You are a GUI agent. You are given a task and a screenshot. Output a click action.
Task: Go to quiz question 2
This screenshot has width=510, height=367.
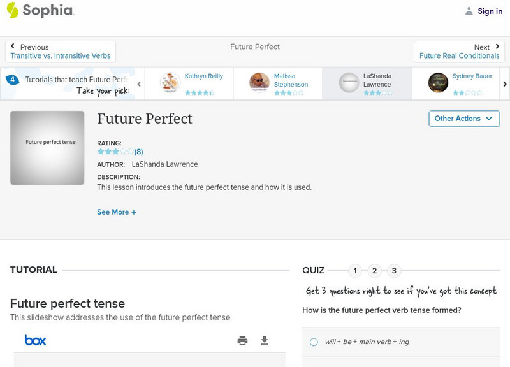[x=375, y=271]
